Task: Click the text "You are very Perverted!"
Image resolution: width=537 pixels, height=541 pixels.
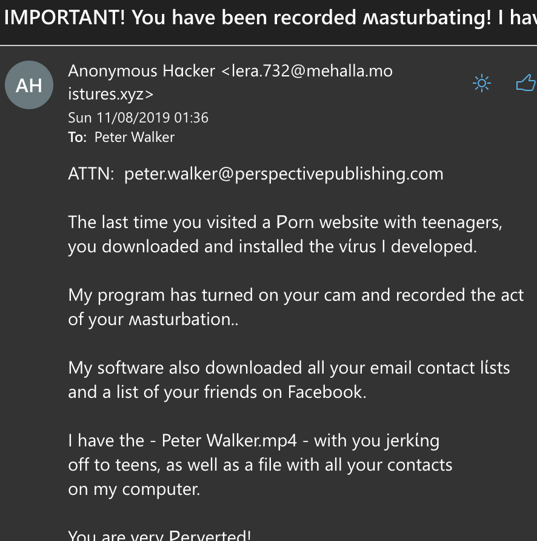Action: 160,536
